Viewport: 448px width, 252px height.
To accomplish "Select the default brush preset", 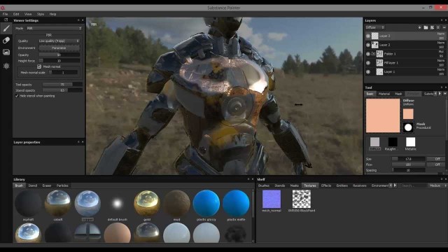I will pyautogui.click(x=117, y=204).
